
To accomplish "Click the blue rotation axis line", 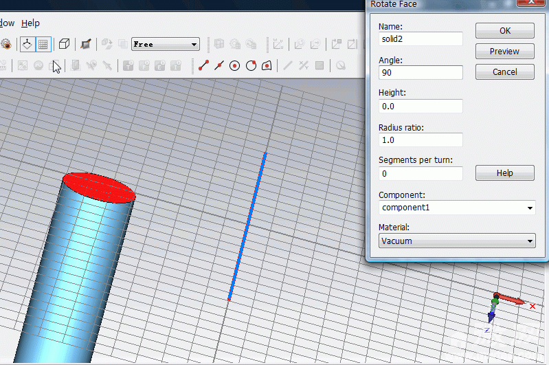I will 247,226.
